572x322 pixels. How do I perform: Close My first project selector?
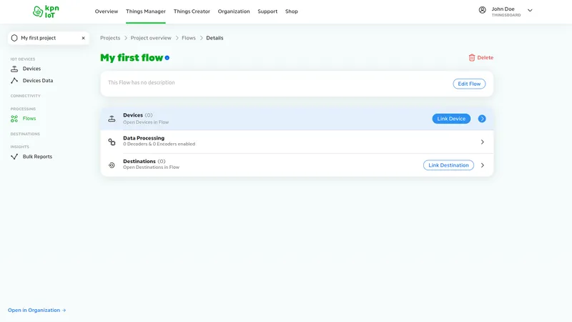[x=83, y=38]
